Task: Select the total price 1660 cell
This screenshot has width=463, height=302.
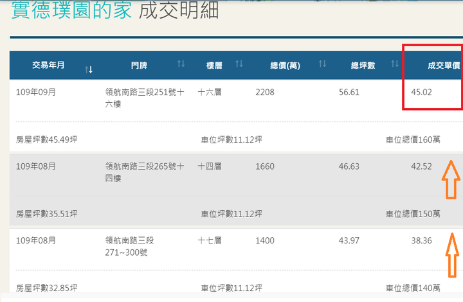Action: pyautogui.click(x=265, y=166)
